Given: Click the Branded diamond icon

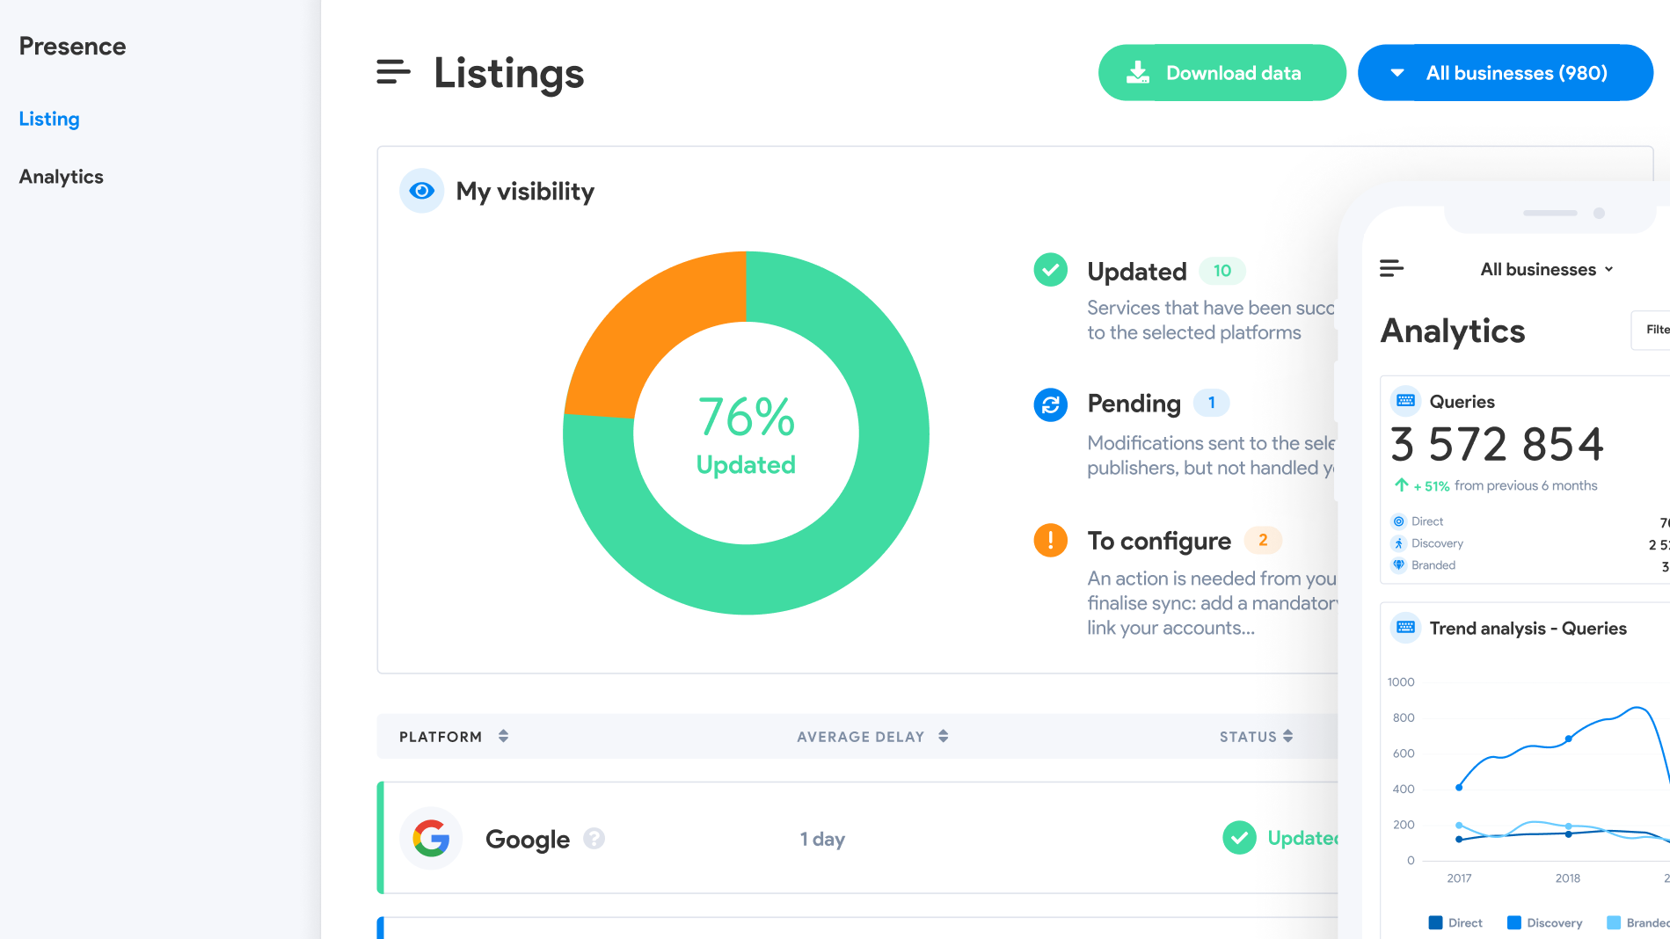Looking at the screenshot, I should pyautogui.click(x=1398, y=564).
